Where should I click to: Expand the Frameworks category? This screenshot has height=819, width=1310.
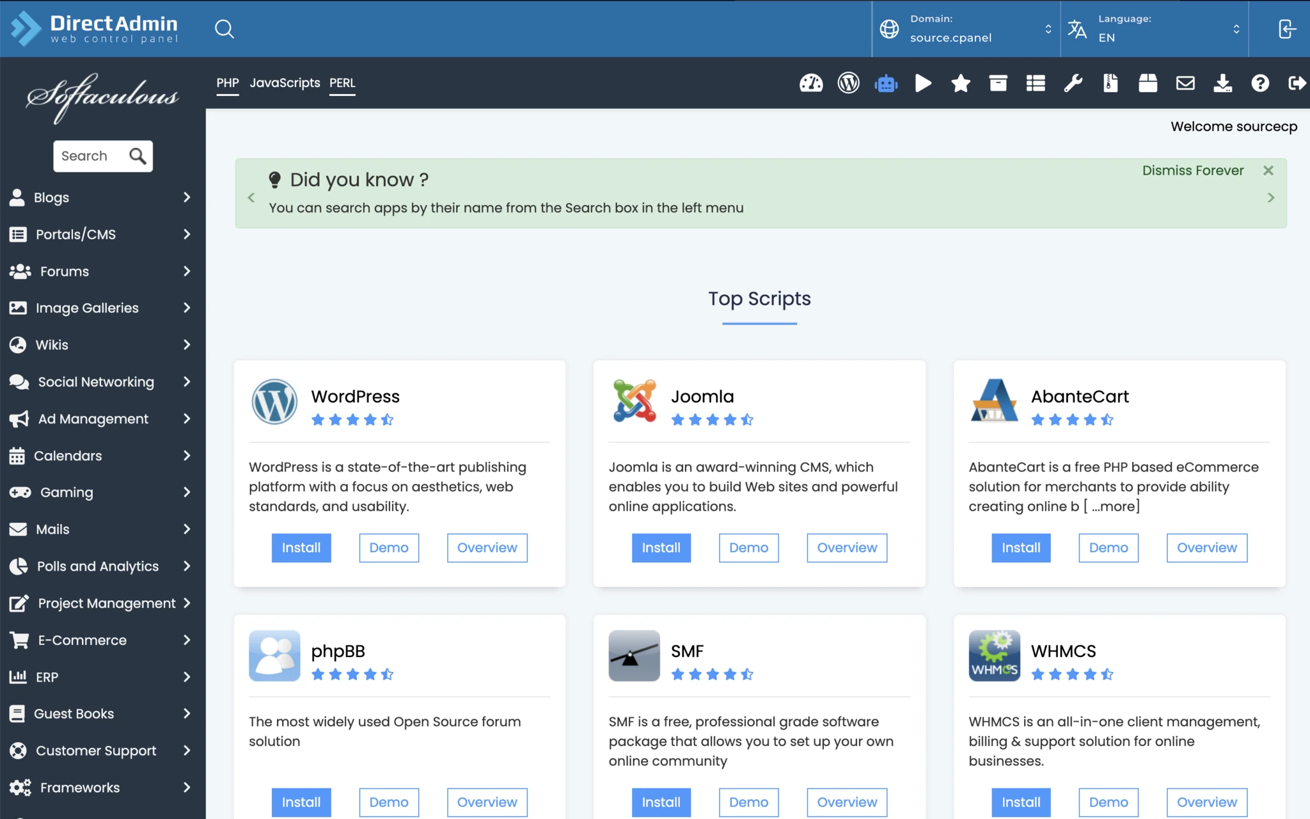click(102, 788)
